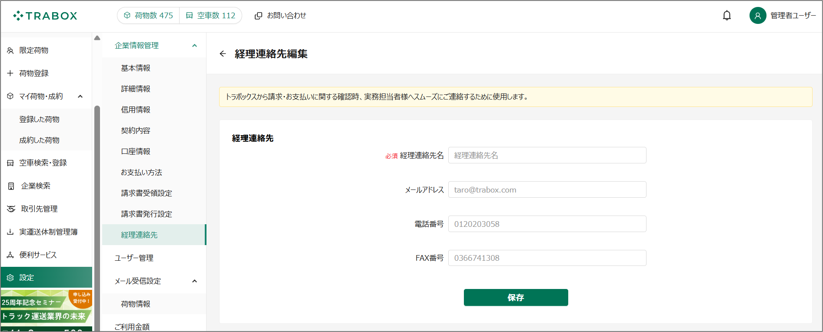The width and height of the screenshot is (823, 332).
Task: Open the お問い合わせ link
Action: point(280,16)
